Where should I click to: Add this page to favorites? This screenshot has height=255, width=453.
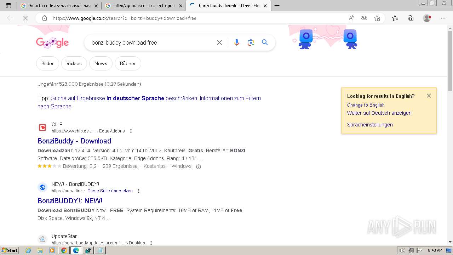click(377, 18)
